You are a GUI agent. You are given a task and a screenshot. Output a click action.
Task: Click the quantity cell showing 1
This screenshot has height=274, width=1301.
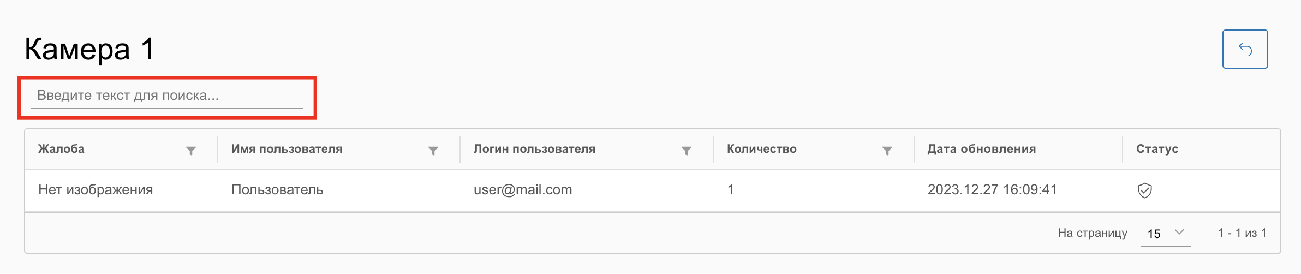click(731, 190)
